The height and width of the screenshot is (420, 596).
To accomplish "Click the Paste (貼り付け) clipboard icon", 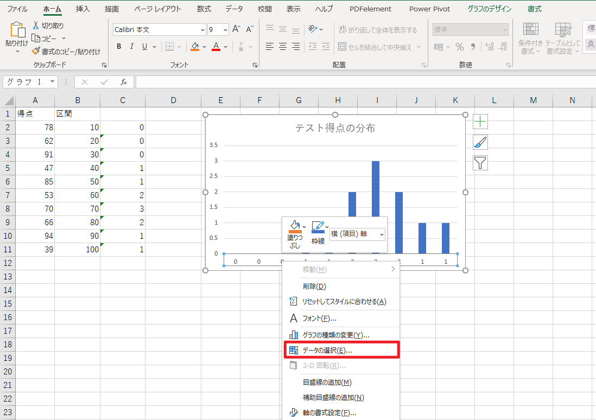I will (x=16, y=31).
